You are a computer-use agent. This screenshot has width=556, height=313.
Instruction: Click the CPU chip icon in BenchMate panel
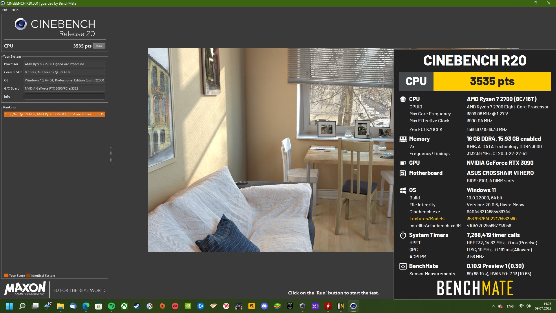[403, 99]
